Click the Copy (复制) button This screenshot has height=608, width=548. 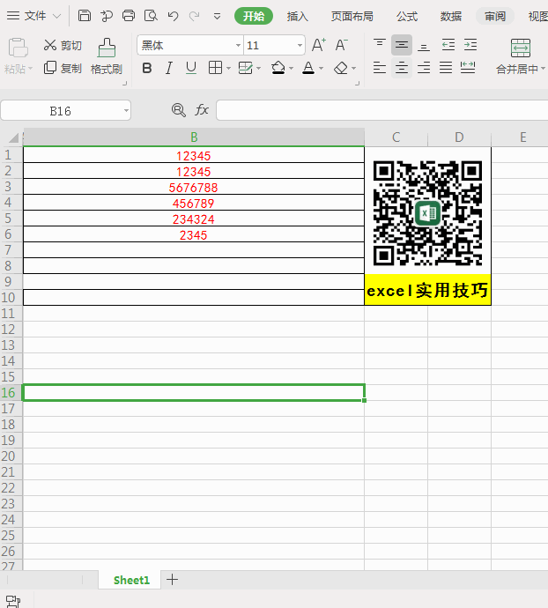[63, 68]
